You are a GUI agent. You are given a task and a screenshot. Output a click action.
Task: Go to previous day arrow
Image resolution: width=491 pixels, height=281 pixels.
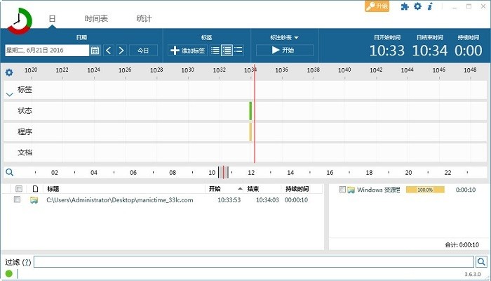(109, 51)
